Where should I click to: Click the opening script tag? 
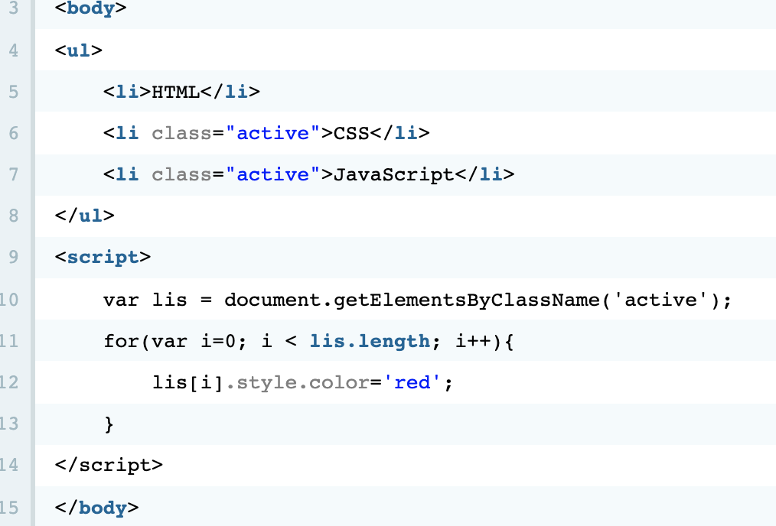tap(103, 257)
